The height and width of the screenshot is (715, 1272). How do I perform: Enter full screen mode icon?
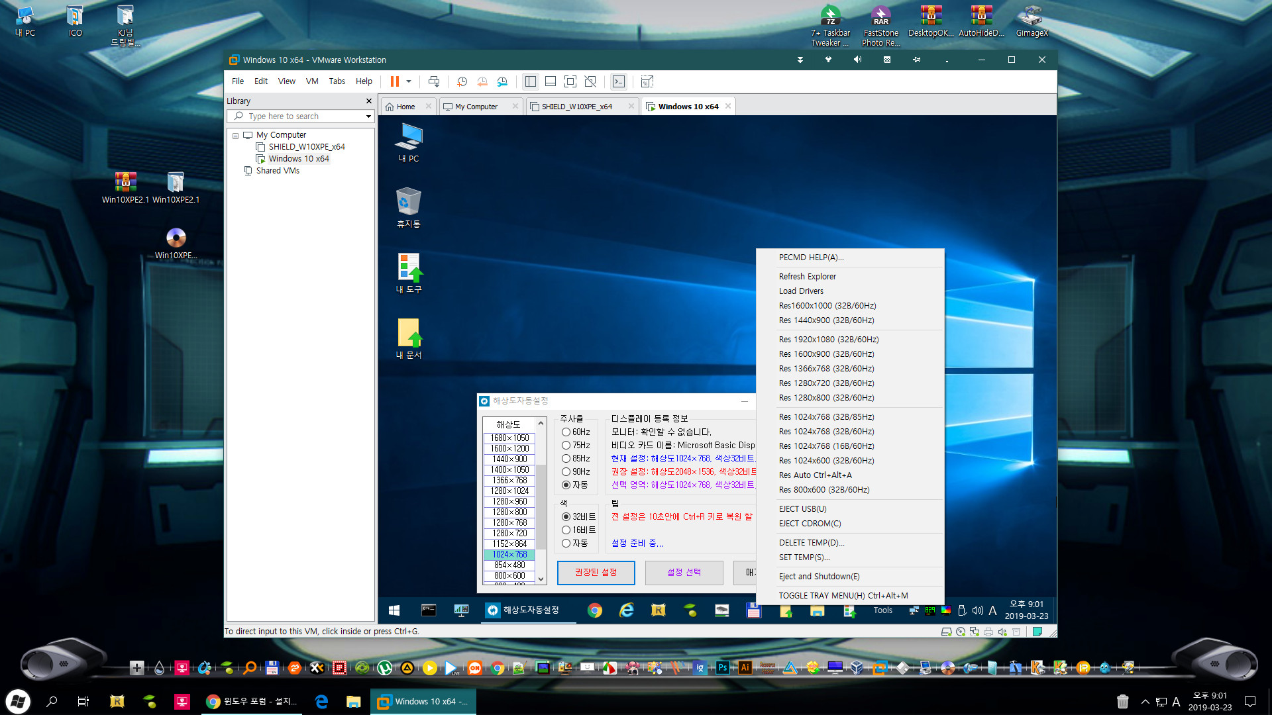570,81
